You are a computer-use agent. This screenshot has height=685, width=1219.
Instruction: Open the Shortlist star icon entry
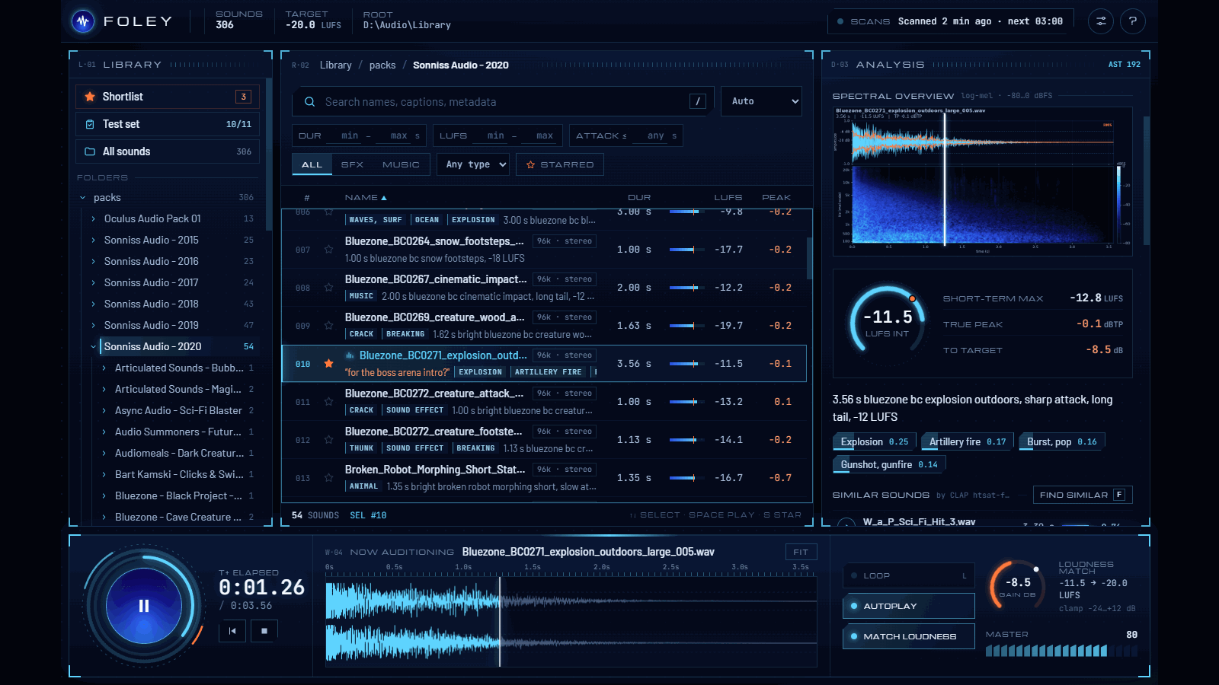(90, 97)
